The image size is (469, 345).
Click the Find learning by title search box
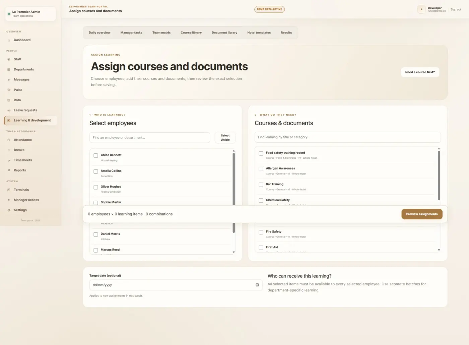(348, 137)
